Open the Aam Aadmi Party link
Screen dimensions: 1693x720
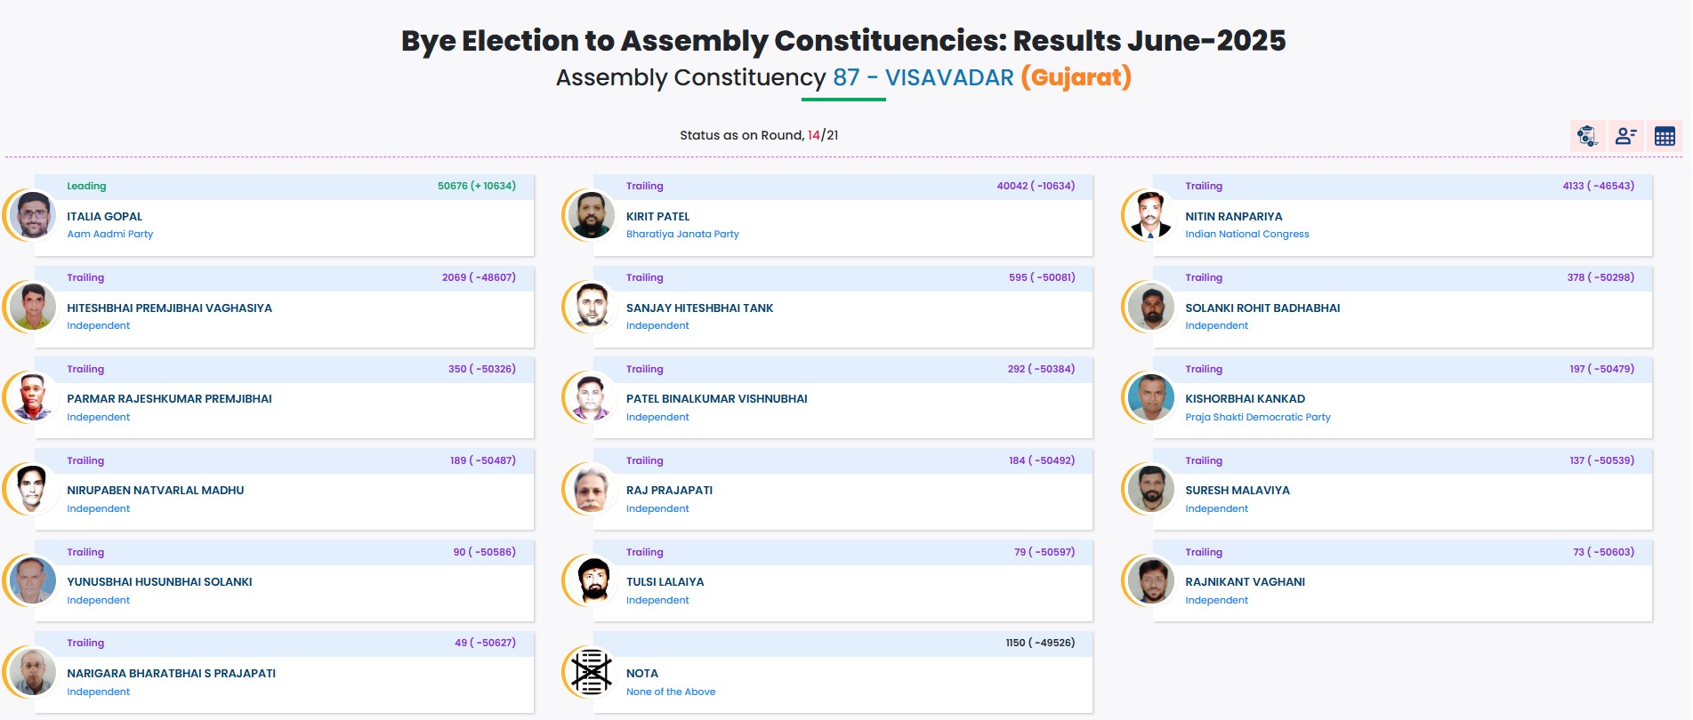tap(109, 234)
